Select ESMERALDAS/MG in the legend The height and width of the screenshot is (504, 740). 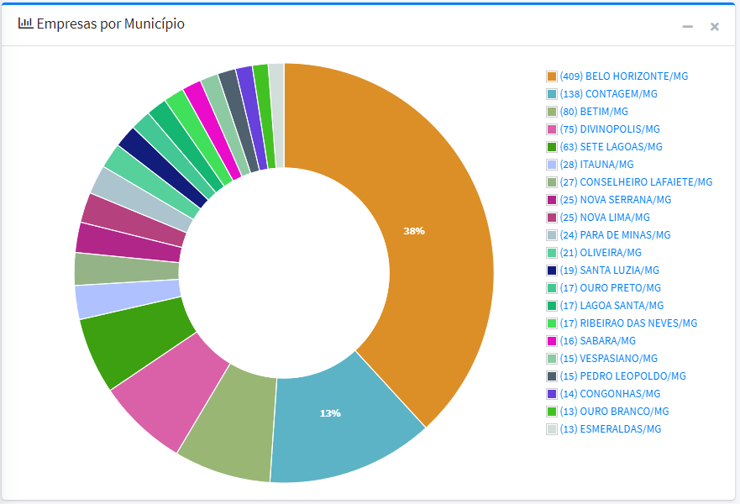click(x=611, y=429)
